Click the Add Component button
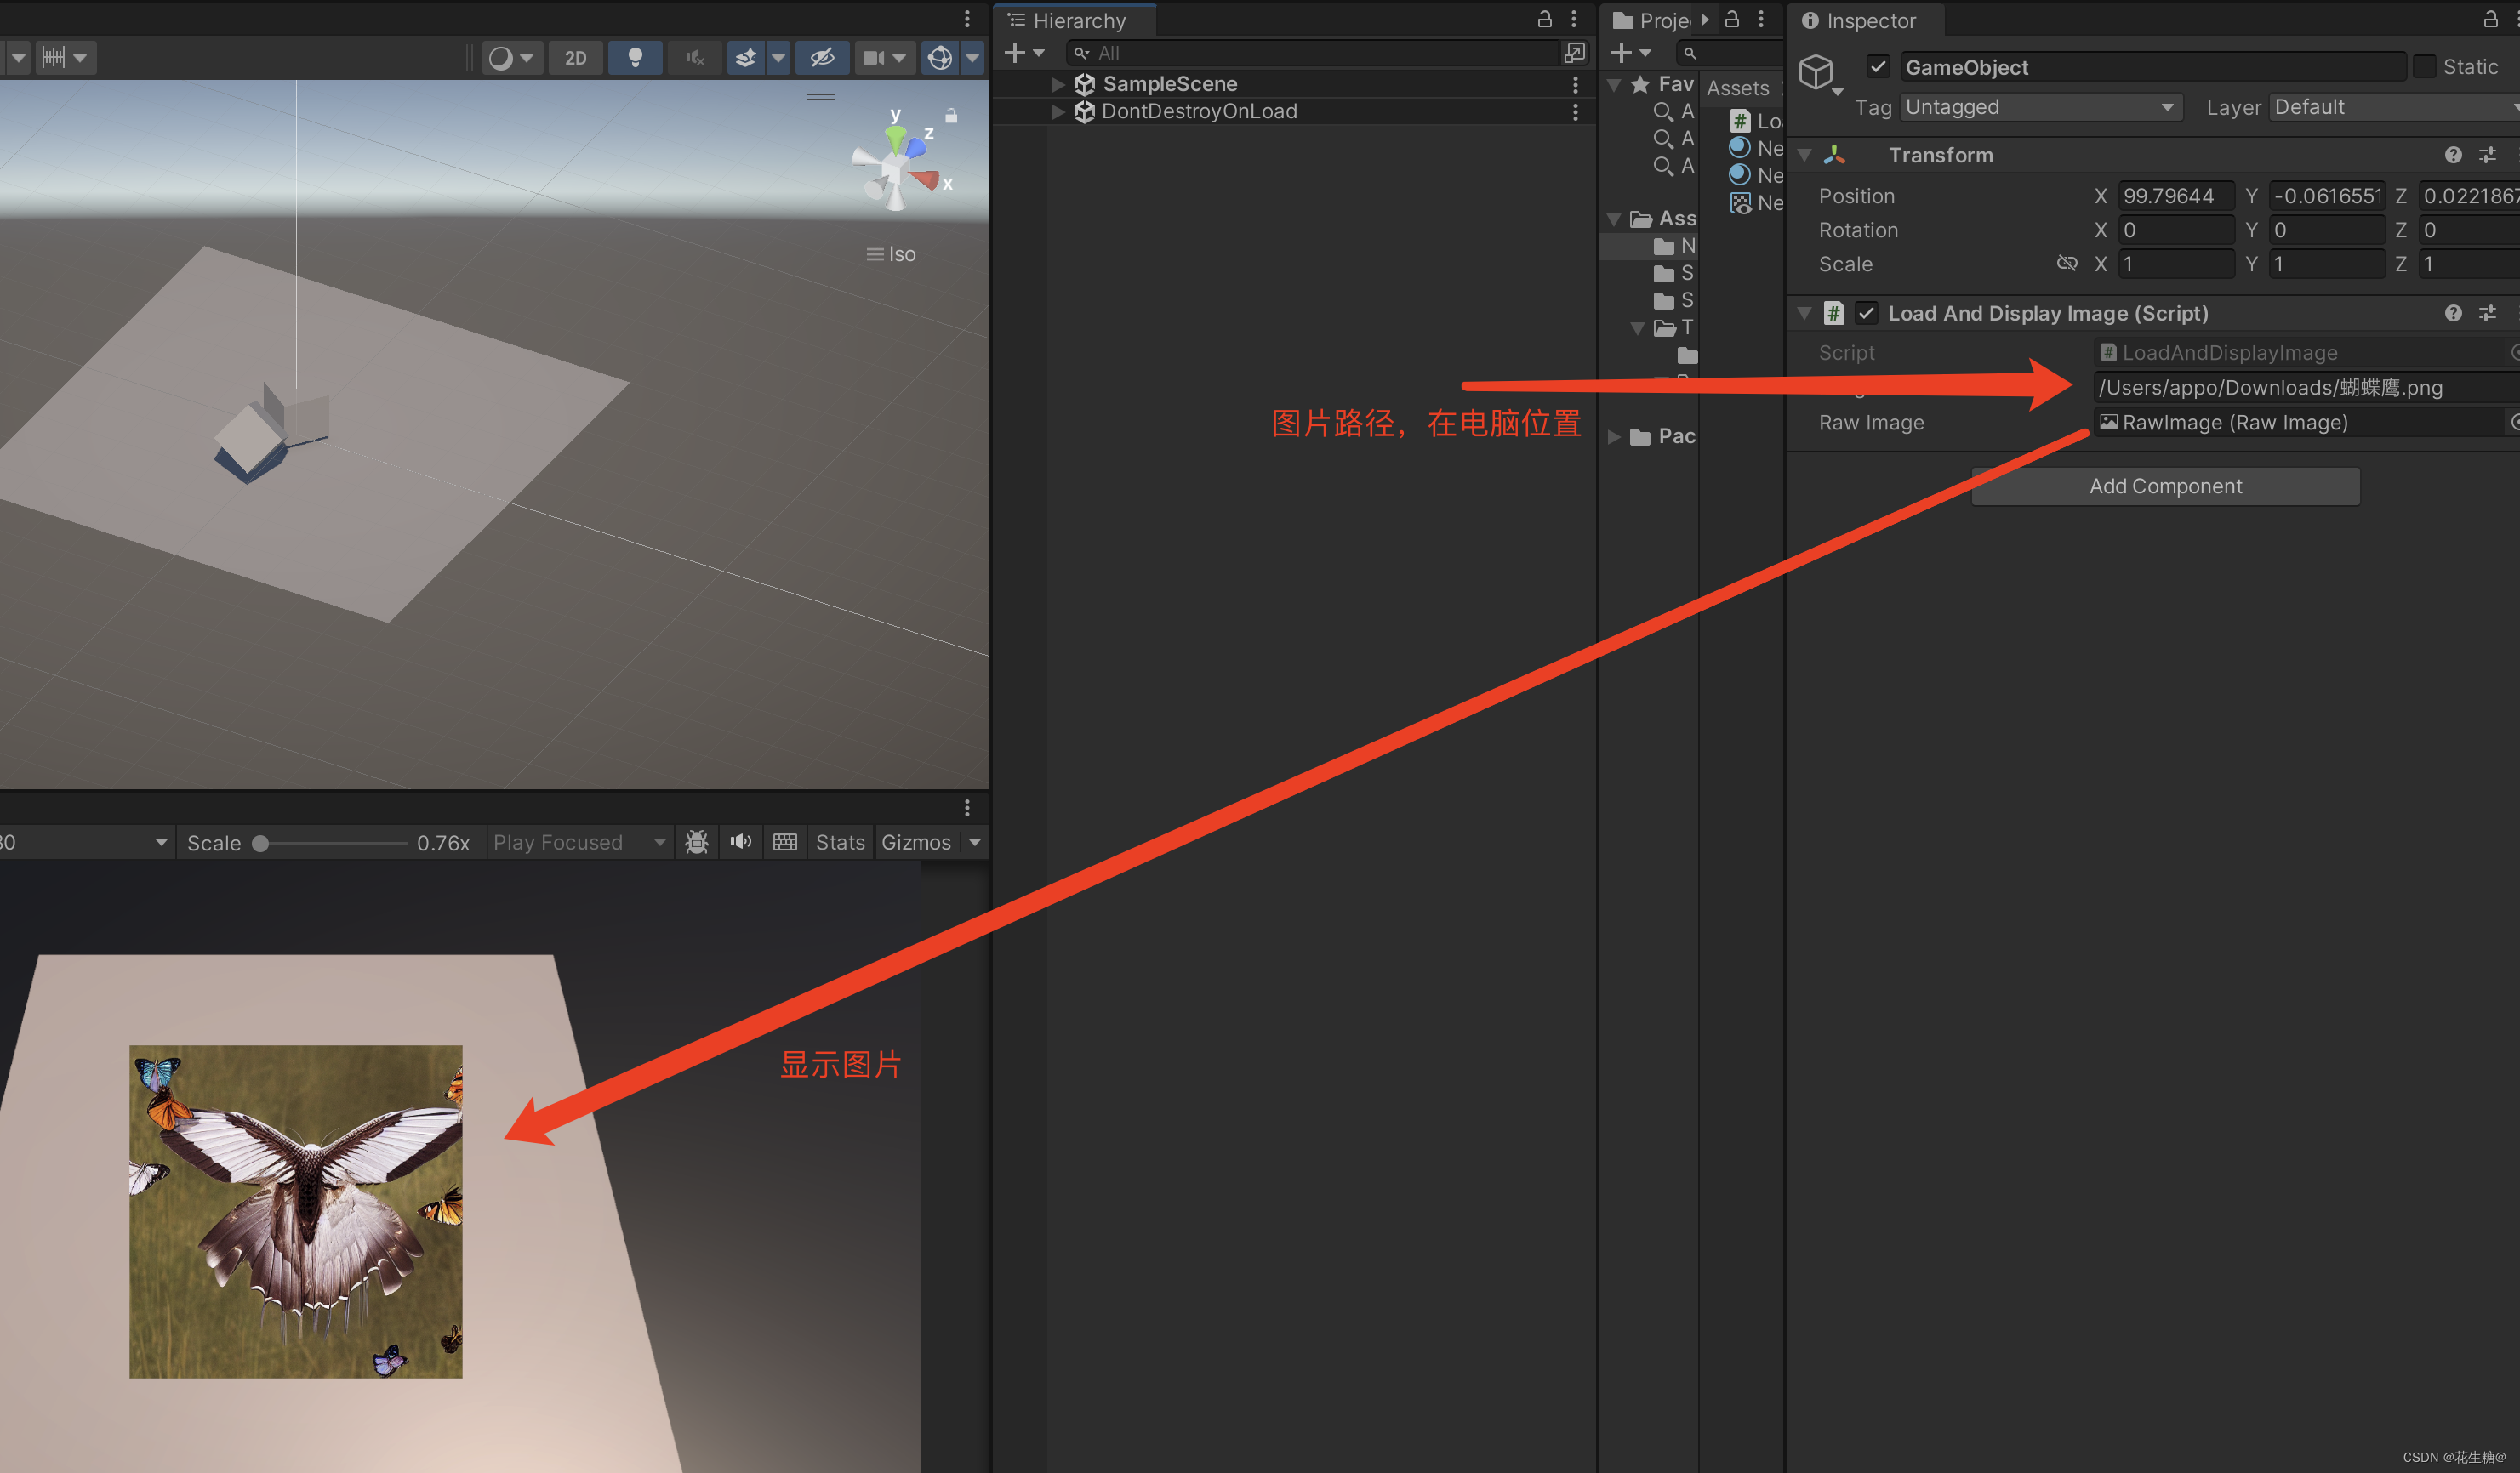Image resolution: width=2520 pixels, height=1473 pixels. tap(2165, 486)
